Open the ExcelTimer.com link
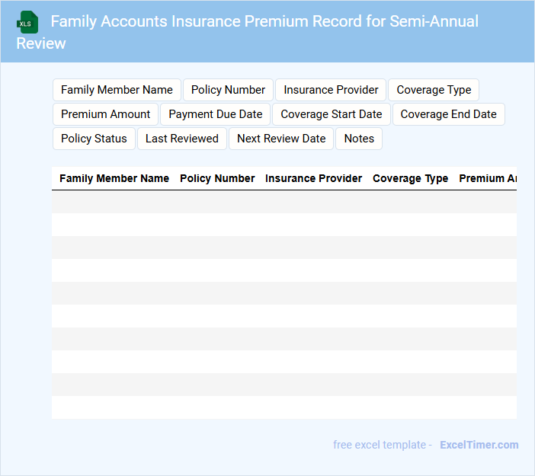The width and height of the screenshot is (535, 476). click(479, 445)
